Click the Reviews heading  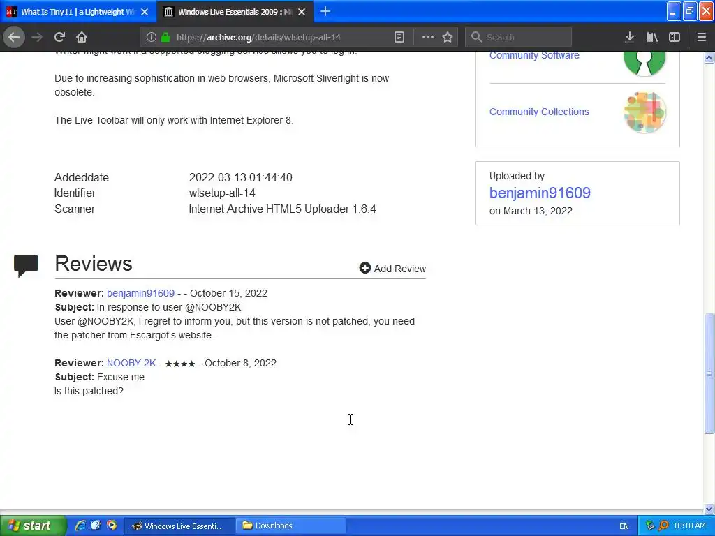[94, 263]
